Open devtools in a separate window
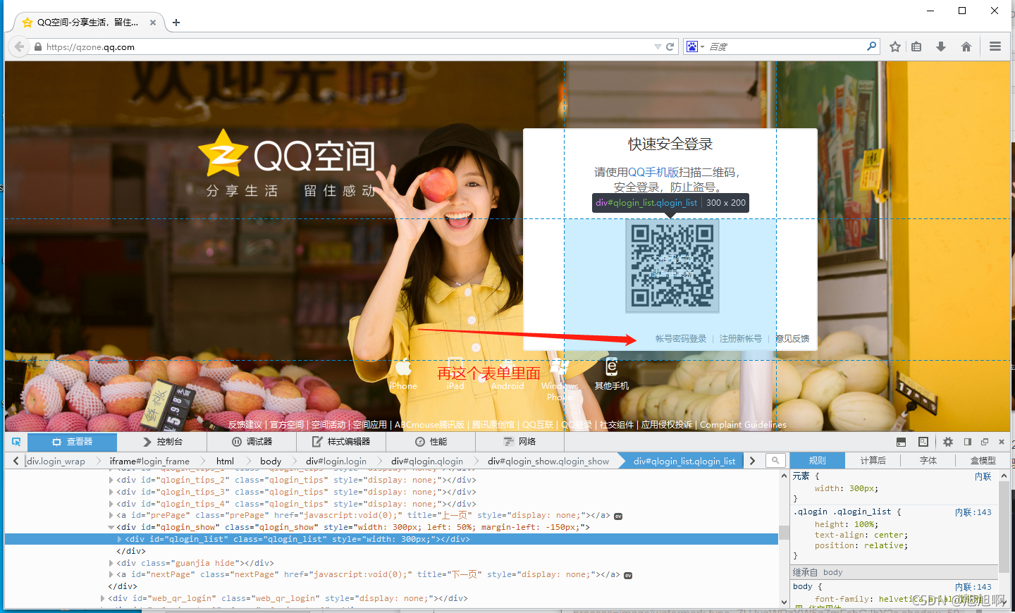The image size is (1015, 613). coord(985,442)
